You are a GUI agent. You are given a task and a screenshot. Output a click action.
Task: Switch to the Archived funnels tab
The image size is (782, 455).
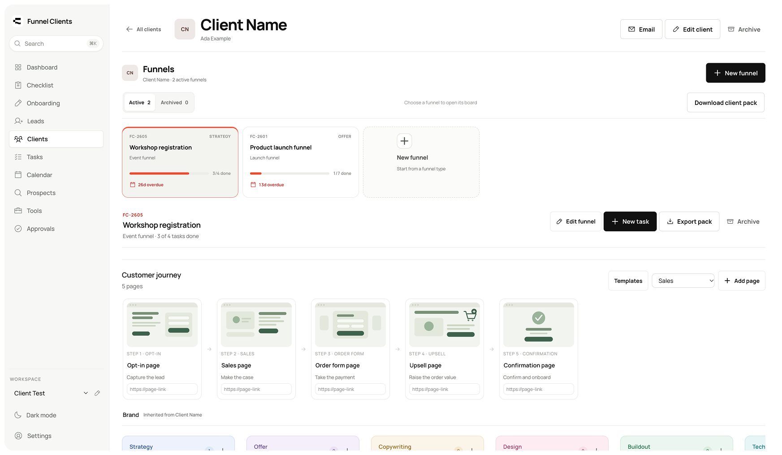pos(174,103)
